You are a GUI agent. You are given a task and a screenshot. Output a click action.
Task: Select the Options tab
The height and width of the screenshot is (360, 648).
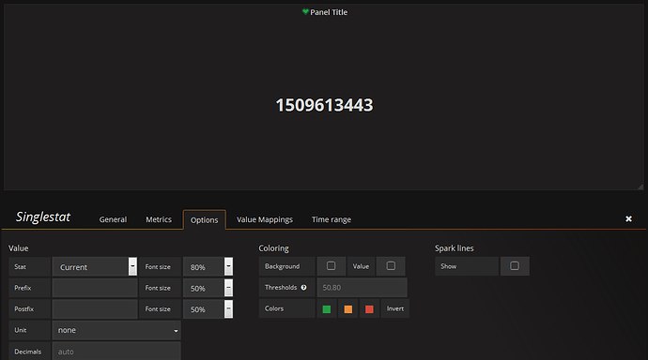(204, 219)
